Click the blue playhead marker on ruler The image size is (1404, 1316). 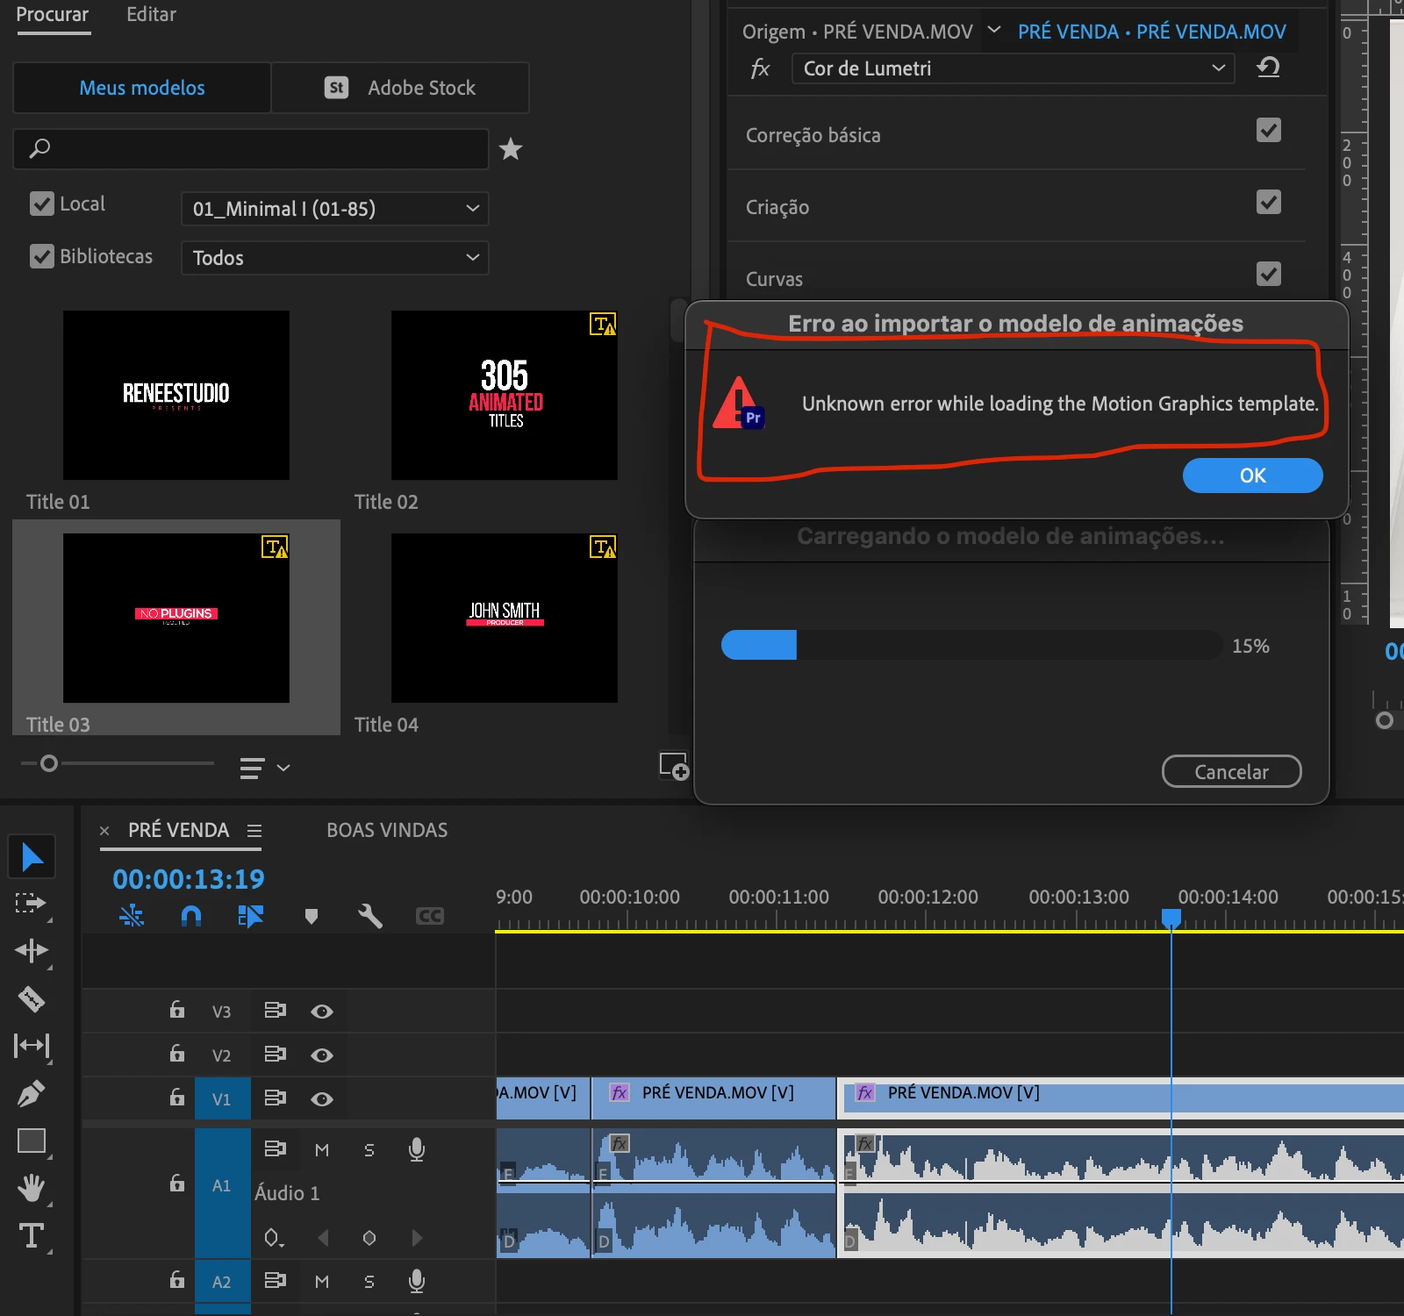click(1171, 918)
